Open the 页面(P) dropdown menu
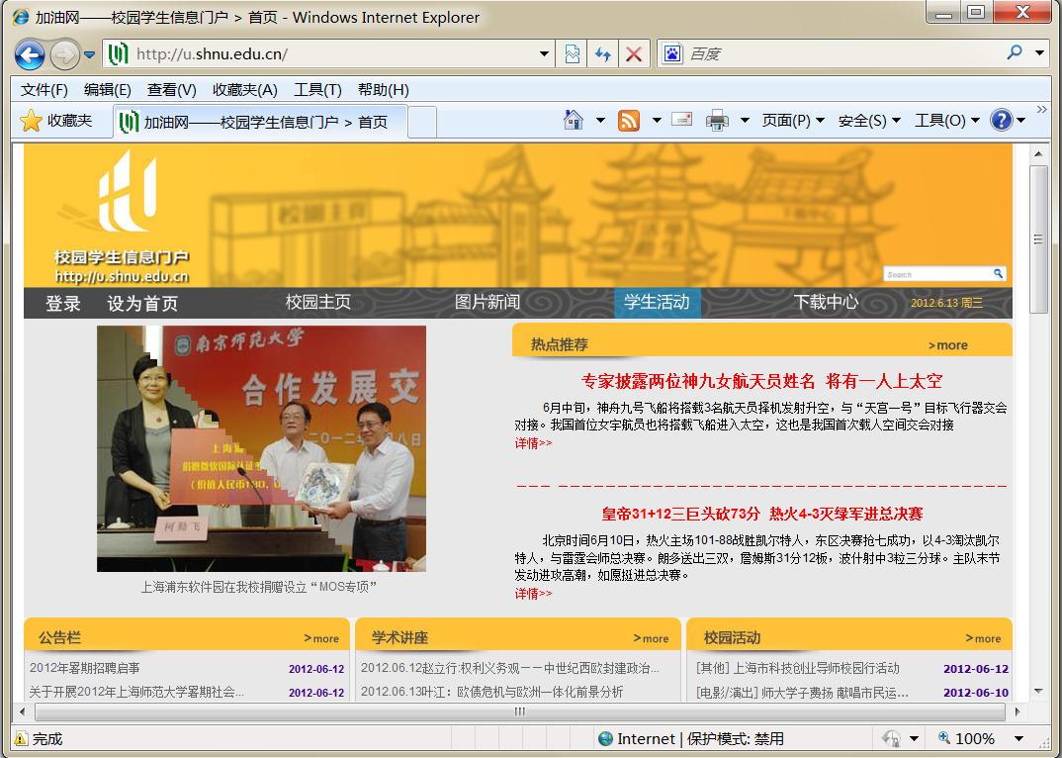Screen dimensions: 1062x758 (x=792, y=121)
